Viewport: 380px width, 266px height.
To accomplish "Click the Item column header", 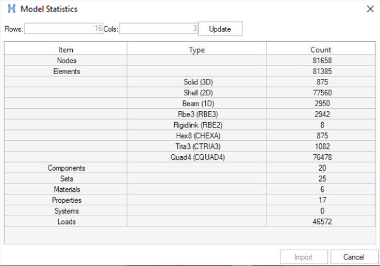I will tap(66, 50).
